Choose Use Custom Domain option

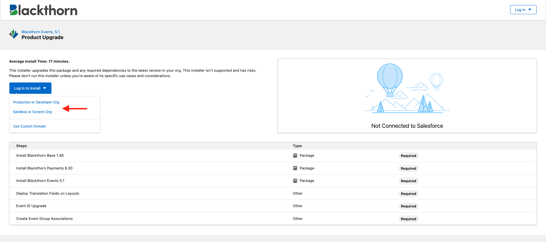click(29, 126)
